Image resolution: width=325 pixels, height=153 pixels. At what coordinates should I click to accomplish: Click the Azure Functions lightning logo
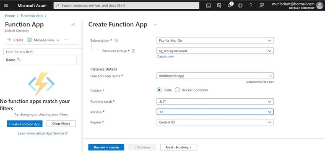(x=41, y=84)
